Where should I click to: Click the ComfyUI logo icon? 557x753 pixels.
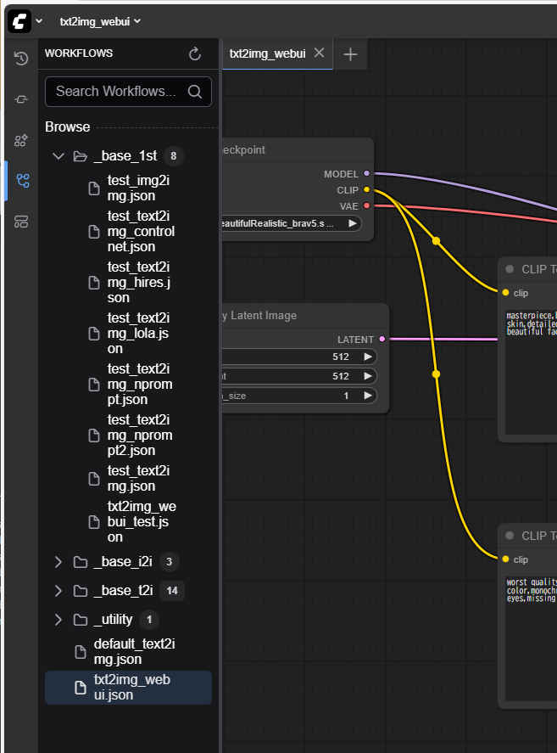19,21
